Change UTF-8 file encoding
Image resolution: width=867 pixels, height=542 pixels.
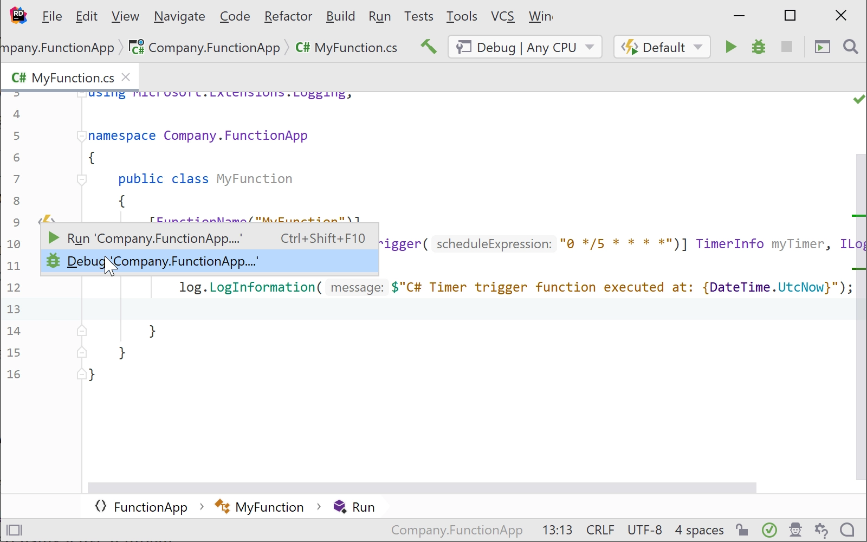point(645,530)
